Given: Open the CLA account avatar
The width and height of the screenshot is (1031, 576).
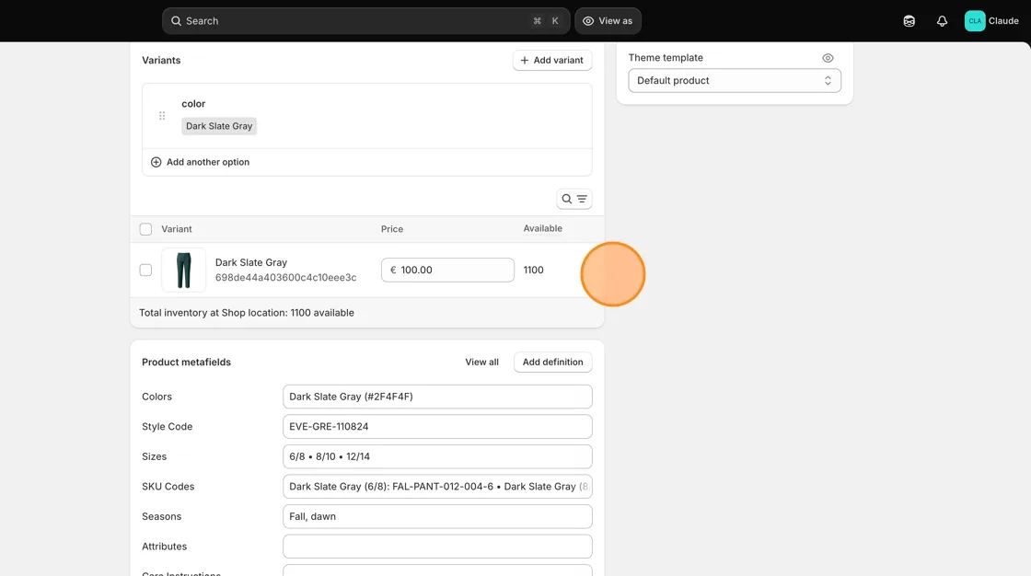Looking at the screenshot, I should coord(975,21).
